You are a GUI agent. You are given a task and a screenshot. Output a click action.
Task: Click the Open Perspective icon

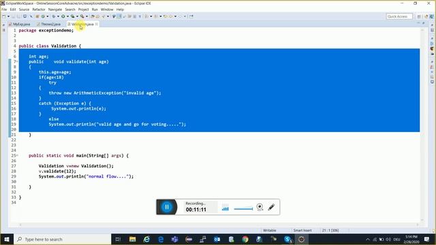[419, 16]
